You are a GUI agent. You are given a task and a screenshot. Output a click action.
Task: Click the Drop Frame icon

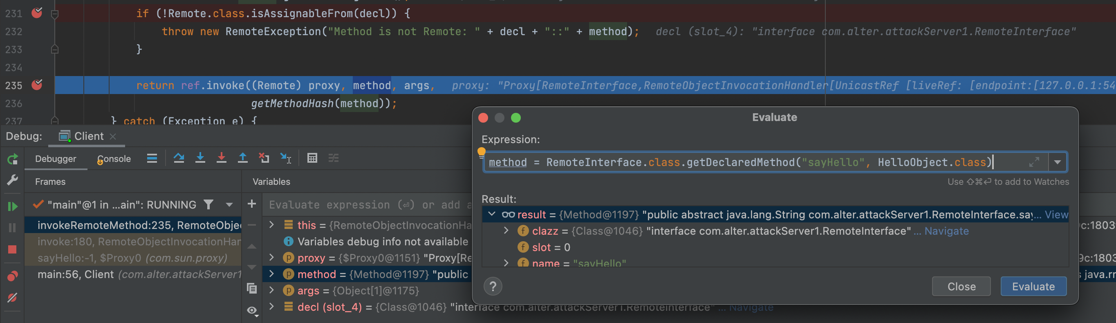(x=264, y=158)
